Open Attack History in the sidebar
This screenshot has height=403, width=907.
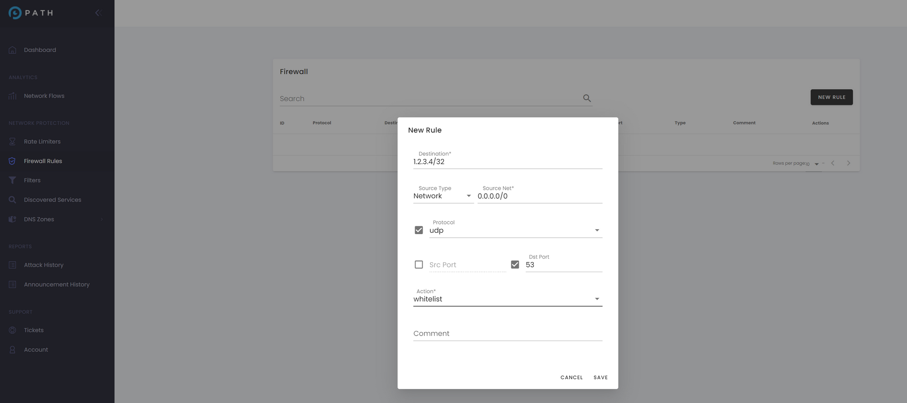tap(44, 265)
